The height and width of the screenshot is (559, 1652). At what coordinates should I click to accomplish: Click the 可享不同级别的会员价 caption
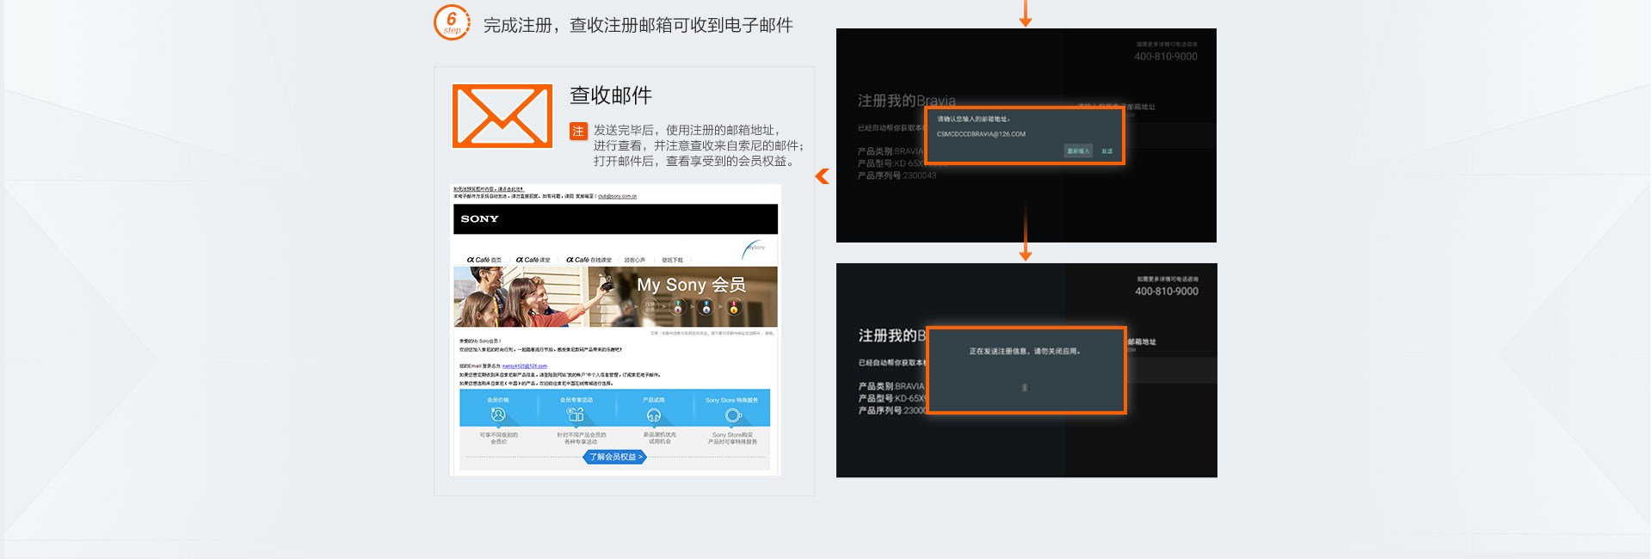click(499, 439)
